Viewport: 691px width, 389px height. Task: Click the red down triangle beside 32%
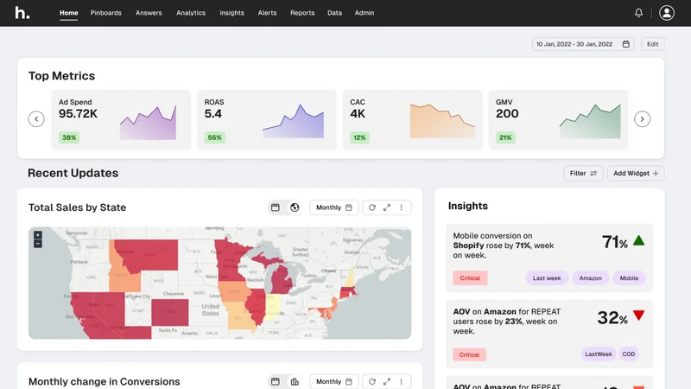(x=638, y=315)
